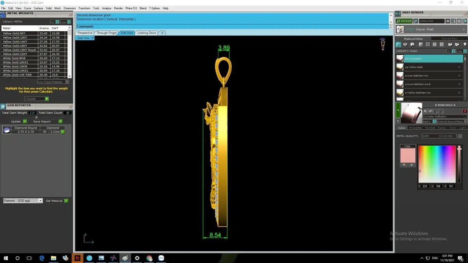Click the Calculate button
This screenshot has width=468, height=263.
point(36,99)
